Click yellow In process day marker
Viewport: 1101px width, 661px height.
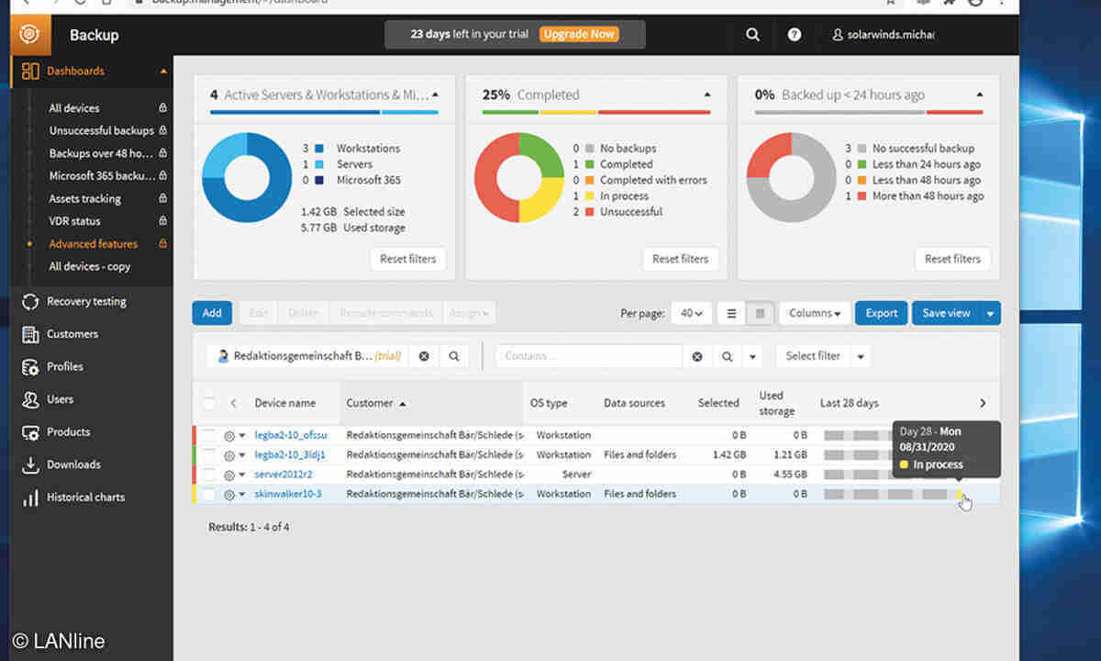tap(959, 494)
